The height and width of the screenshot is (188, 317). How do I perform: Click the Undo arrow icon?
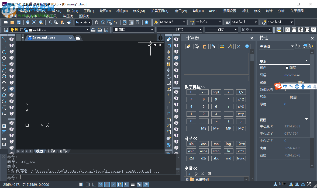(77, 22)
